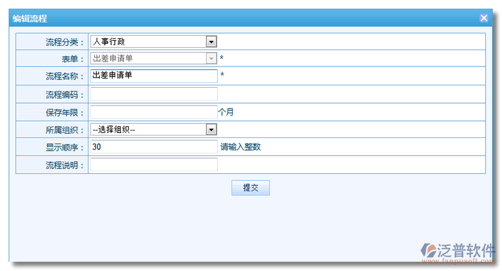Click the 编辑流程 dialog title
502x271 pixels.
[29, 19]
